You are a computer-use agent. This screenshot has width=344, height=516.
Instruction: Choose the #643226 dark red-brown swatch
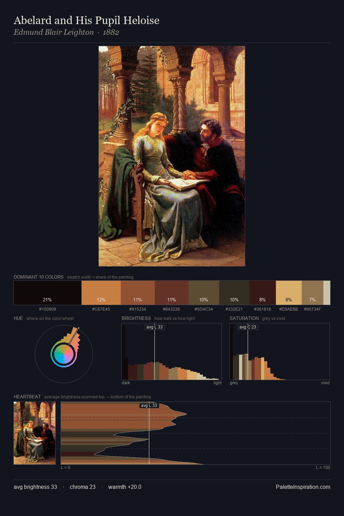tap(172, 293)
